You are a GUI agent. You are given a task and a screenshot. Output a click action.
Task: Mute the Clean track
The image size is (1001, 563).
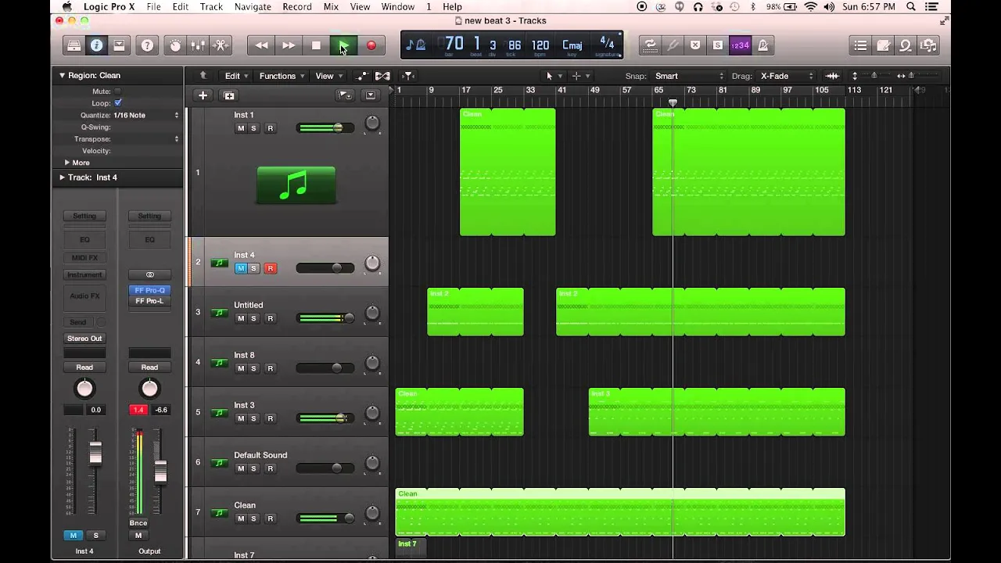[x=241, y=518]
